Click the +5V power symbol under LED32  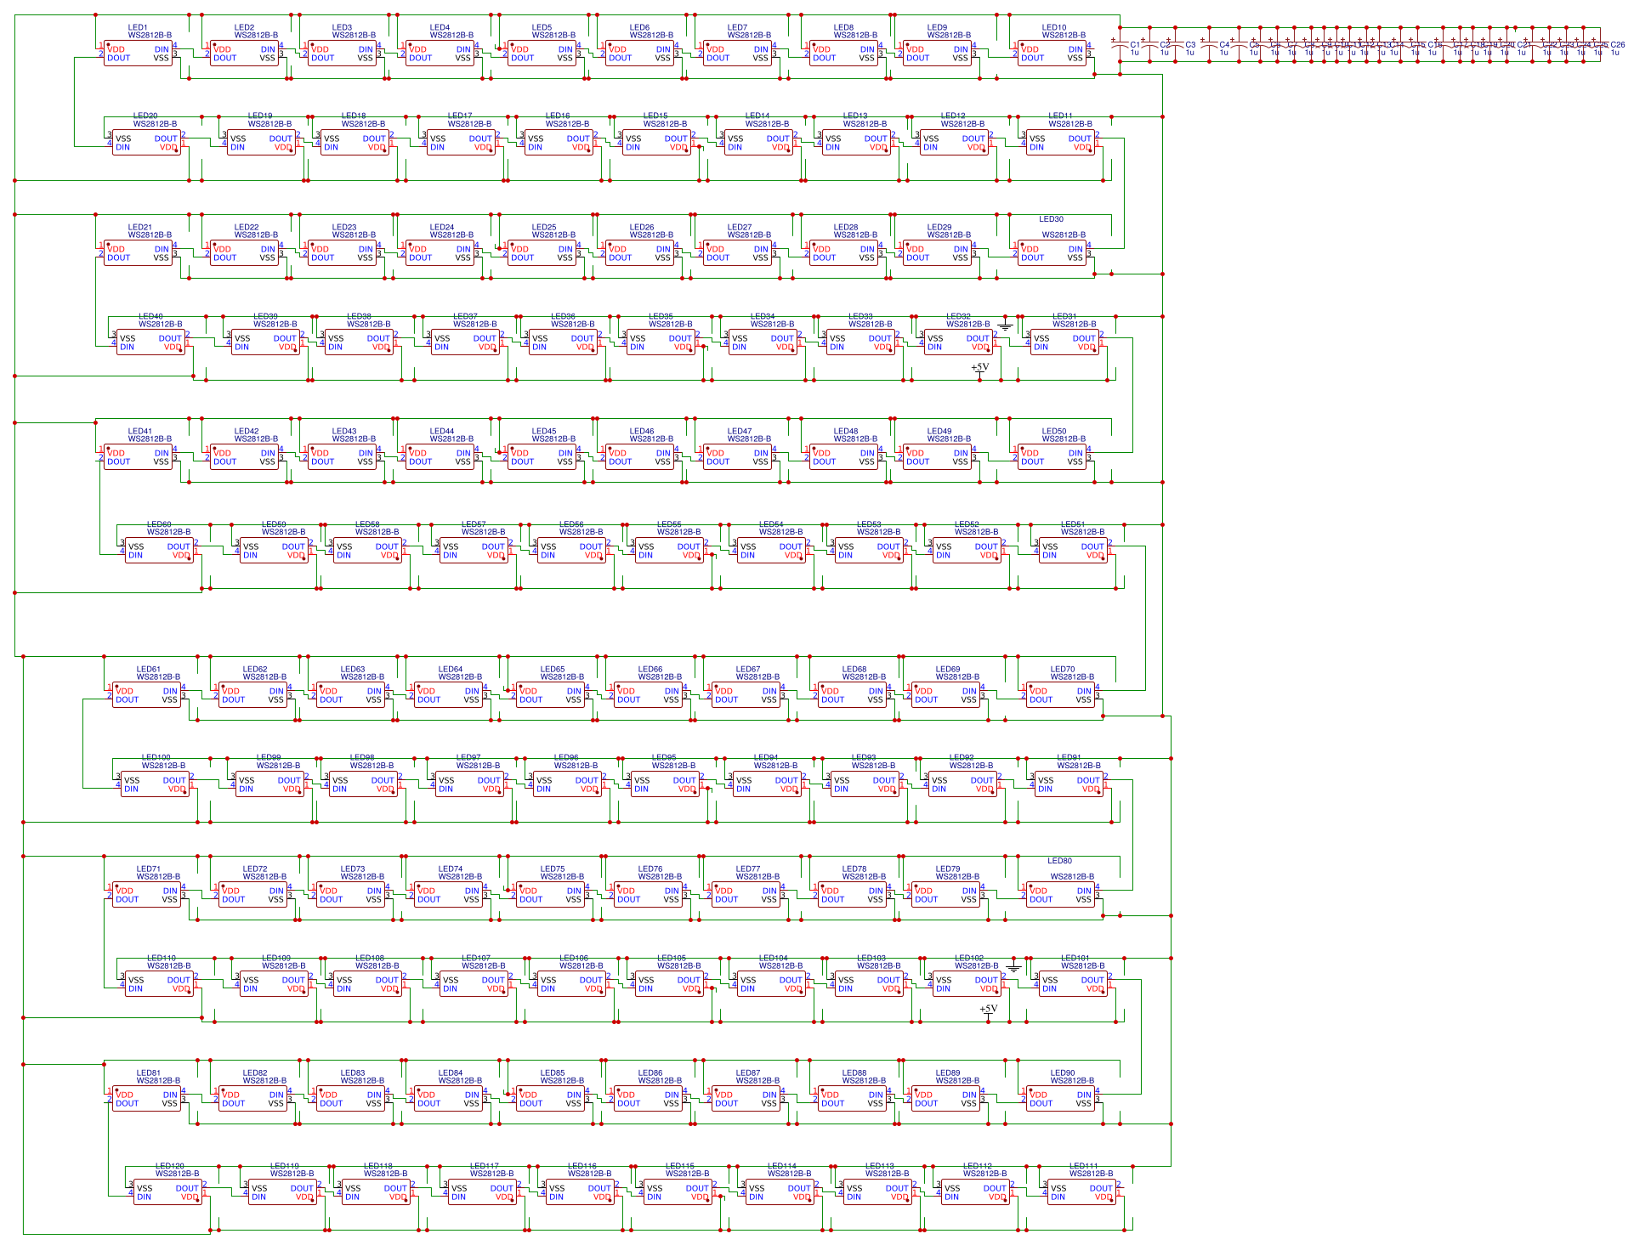click(980, 368)
